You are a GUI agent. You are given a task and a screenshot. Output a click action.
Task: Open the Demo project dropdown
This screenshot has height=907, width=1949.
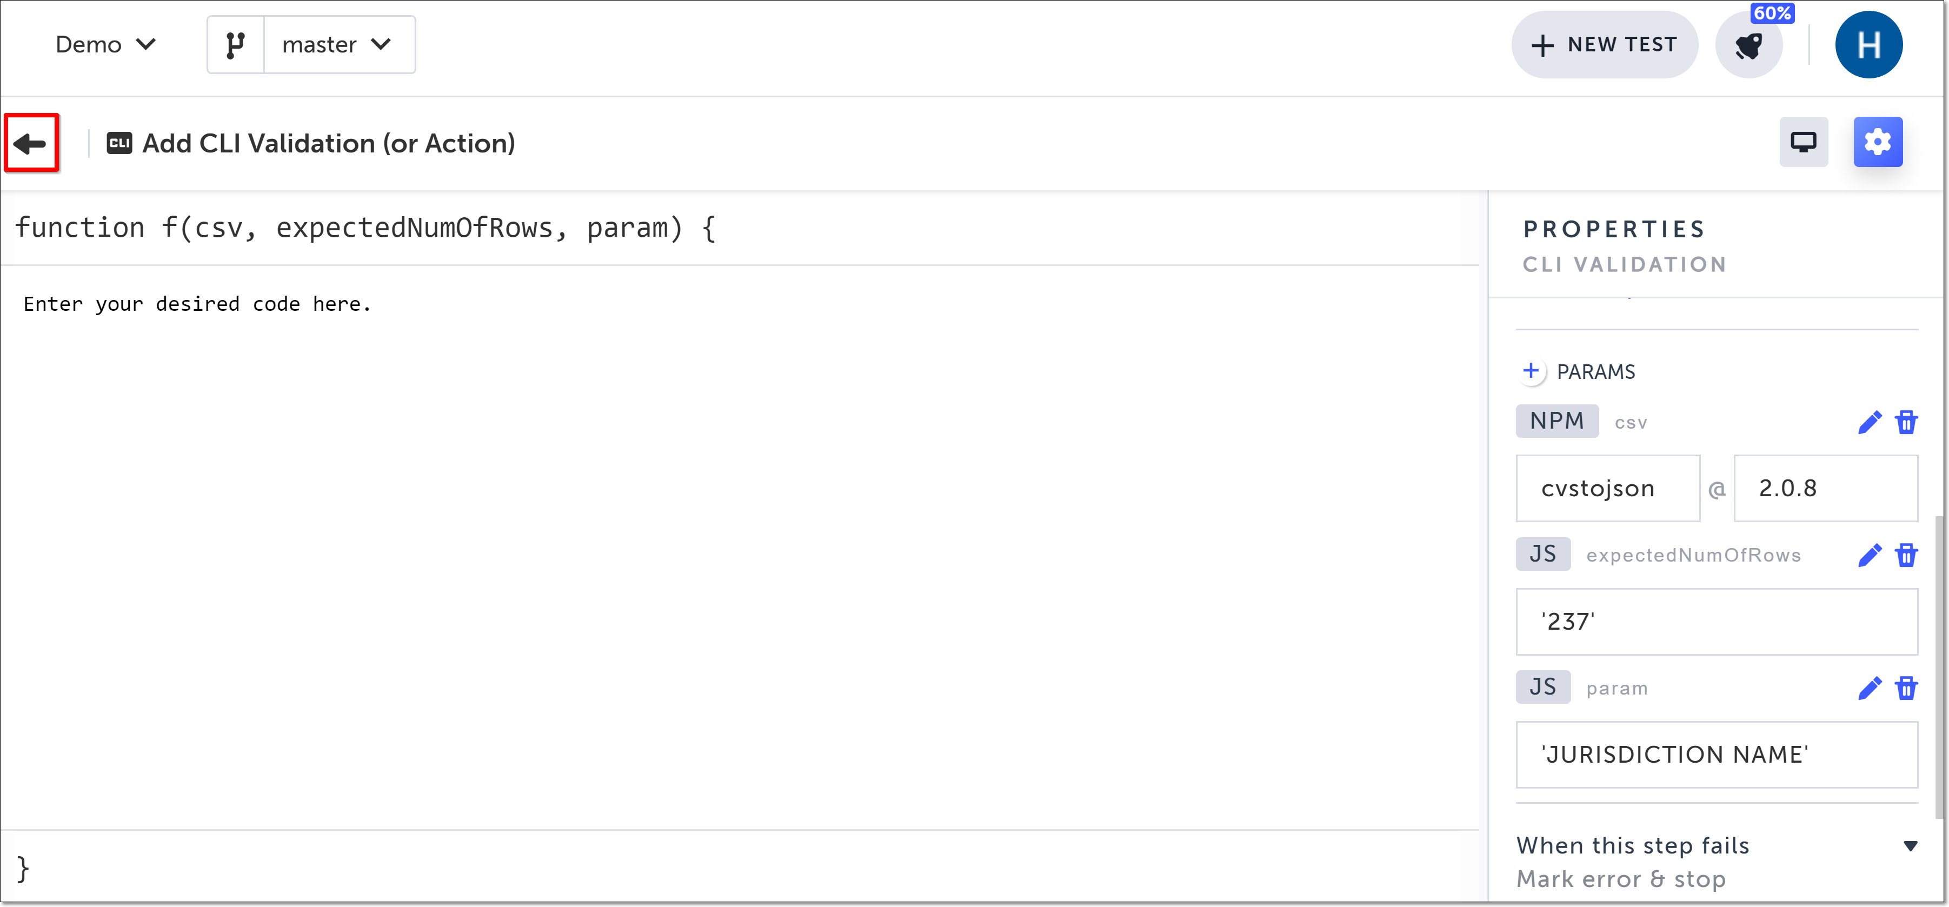coord(105,45)
